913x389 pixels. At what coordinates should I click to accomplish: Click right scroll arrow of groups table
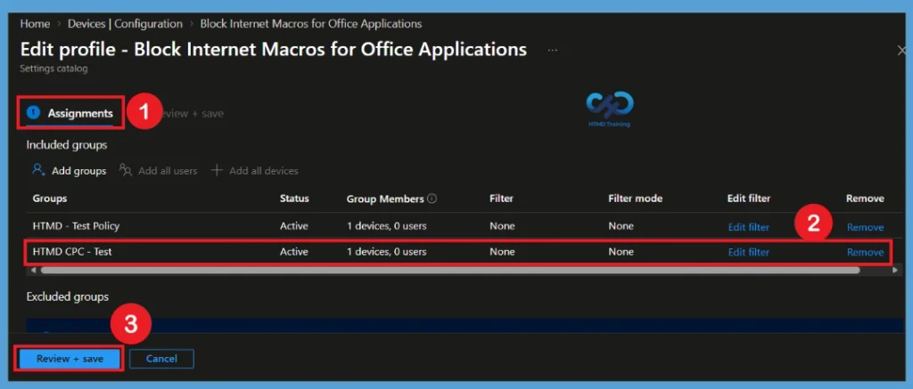(x=893, y=270)
